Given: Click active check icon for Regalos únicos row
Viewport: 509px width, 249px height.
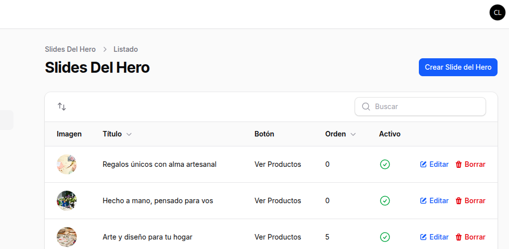Looking at the screenshot, I should 384,164.
